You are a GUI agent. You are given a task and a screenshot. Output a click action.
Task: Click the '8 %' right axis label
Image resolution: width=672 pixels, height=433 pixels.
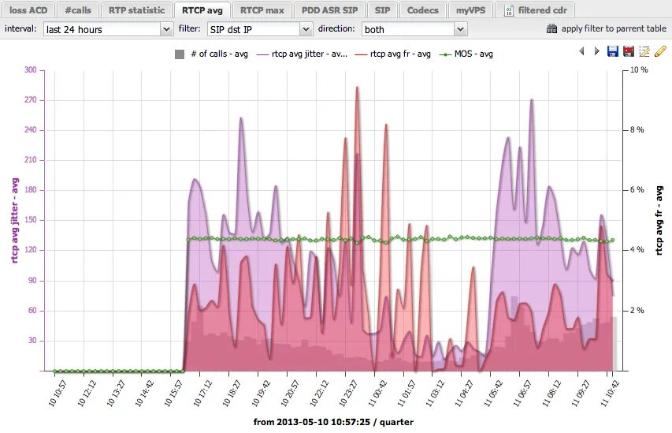click(637, 129)
